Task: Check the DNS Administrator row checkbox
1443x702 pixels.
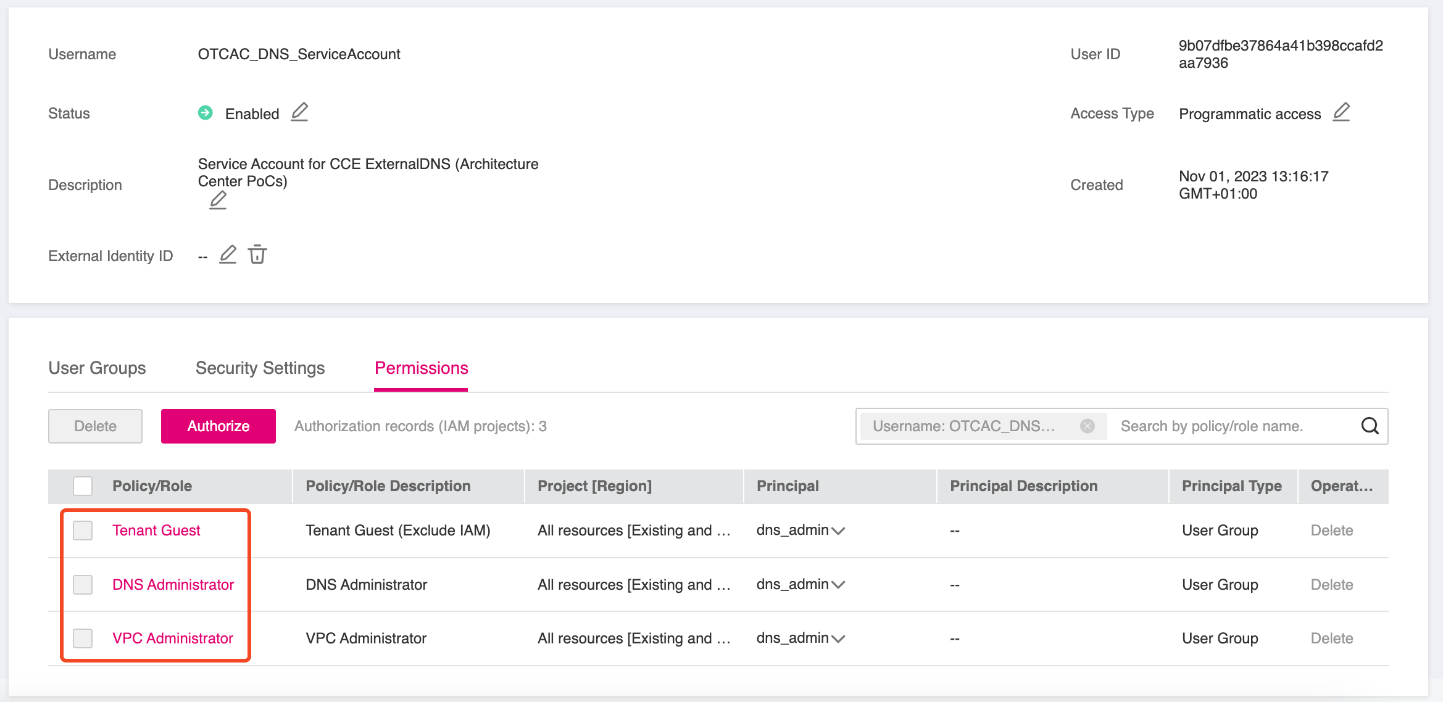Action: click(83, 584)
